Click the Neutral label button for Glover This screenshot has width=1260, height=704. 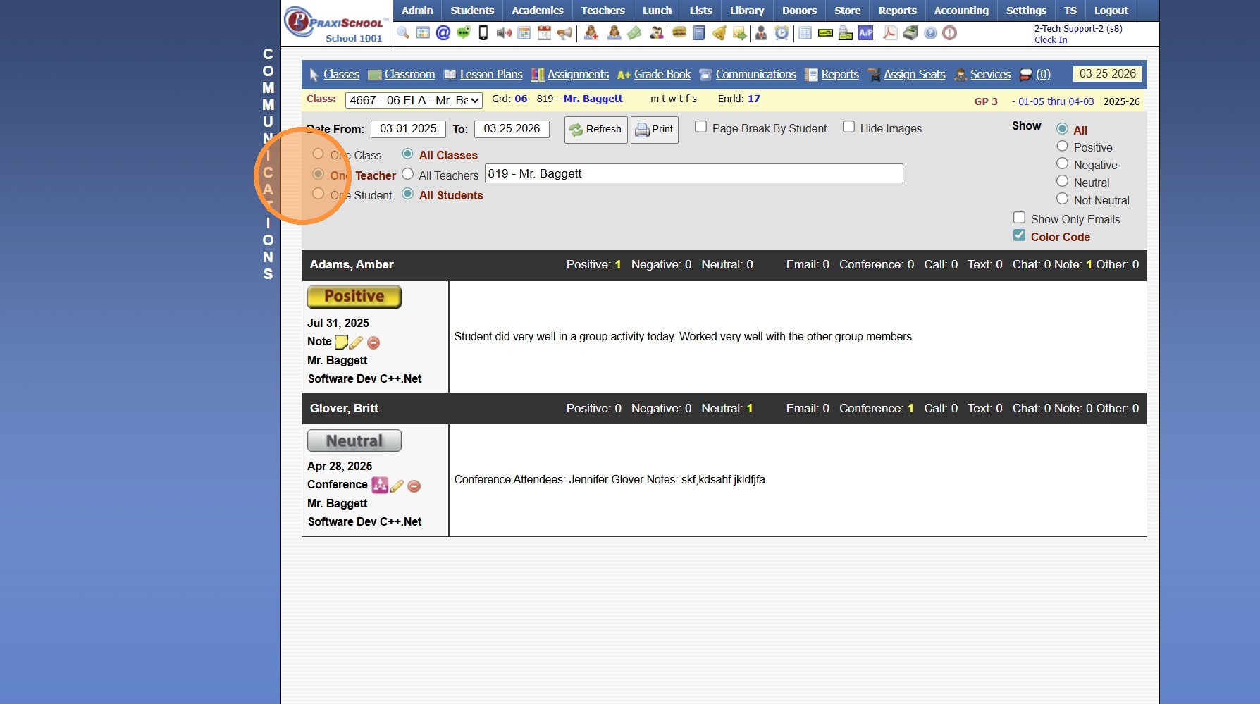(x=354, y=440)
